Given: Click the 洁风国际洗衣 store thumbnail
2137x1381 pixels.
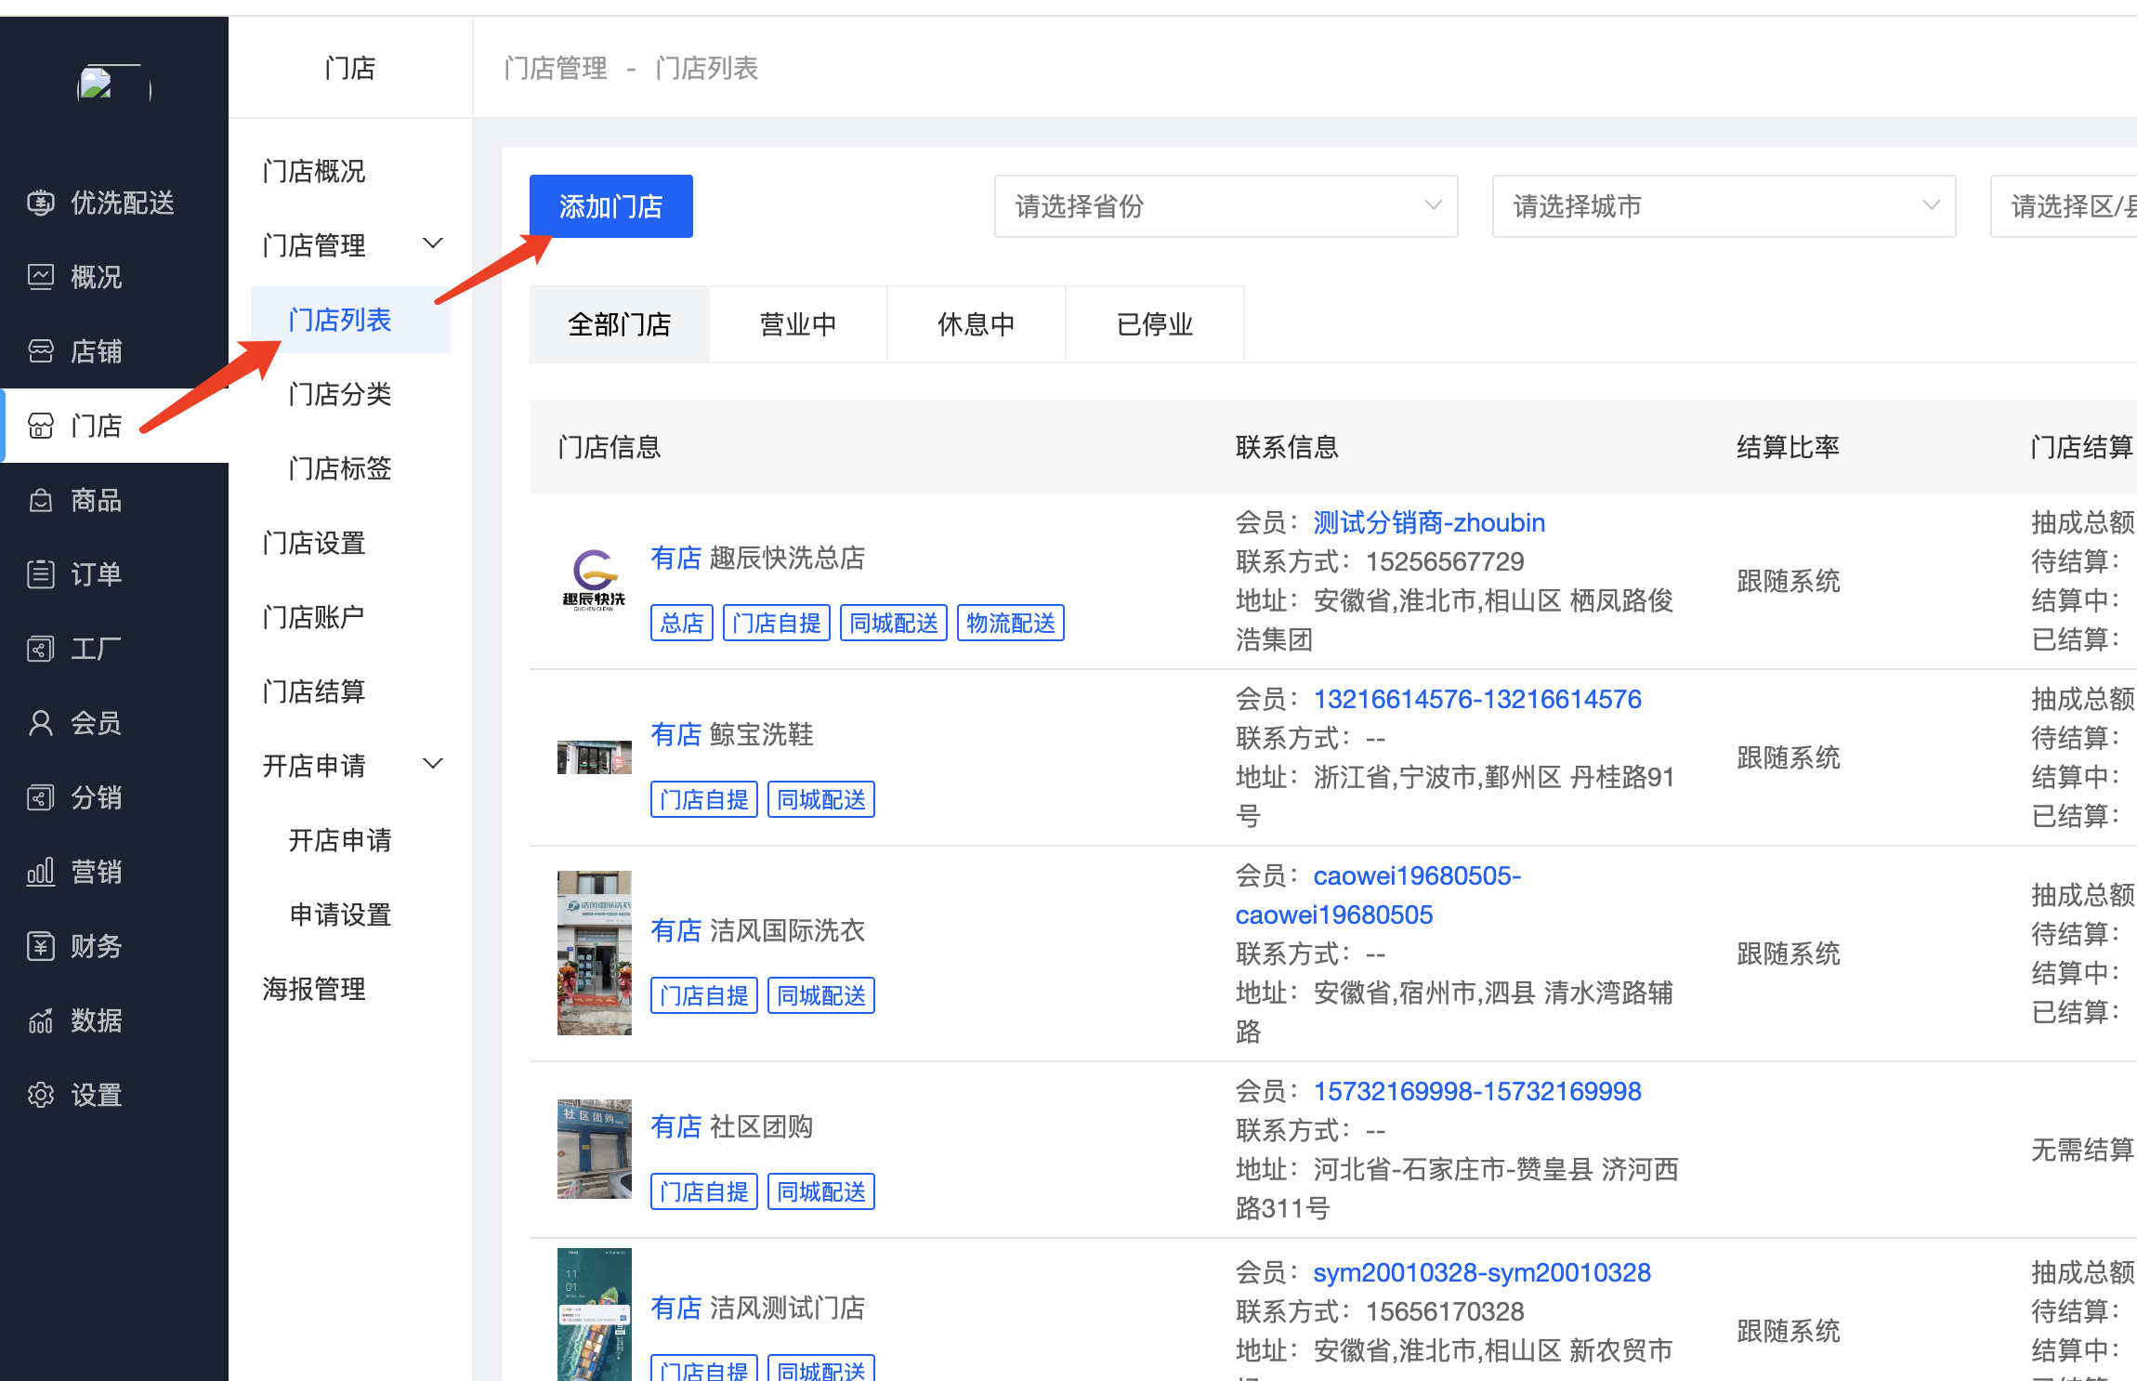Looking at the screenshot, I should coord(594,953).
